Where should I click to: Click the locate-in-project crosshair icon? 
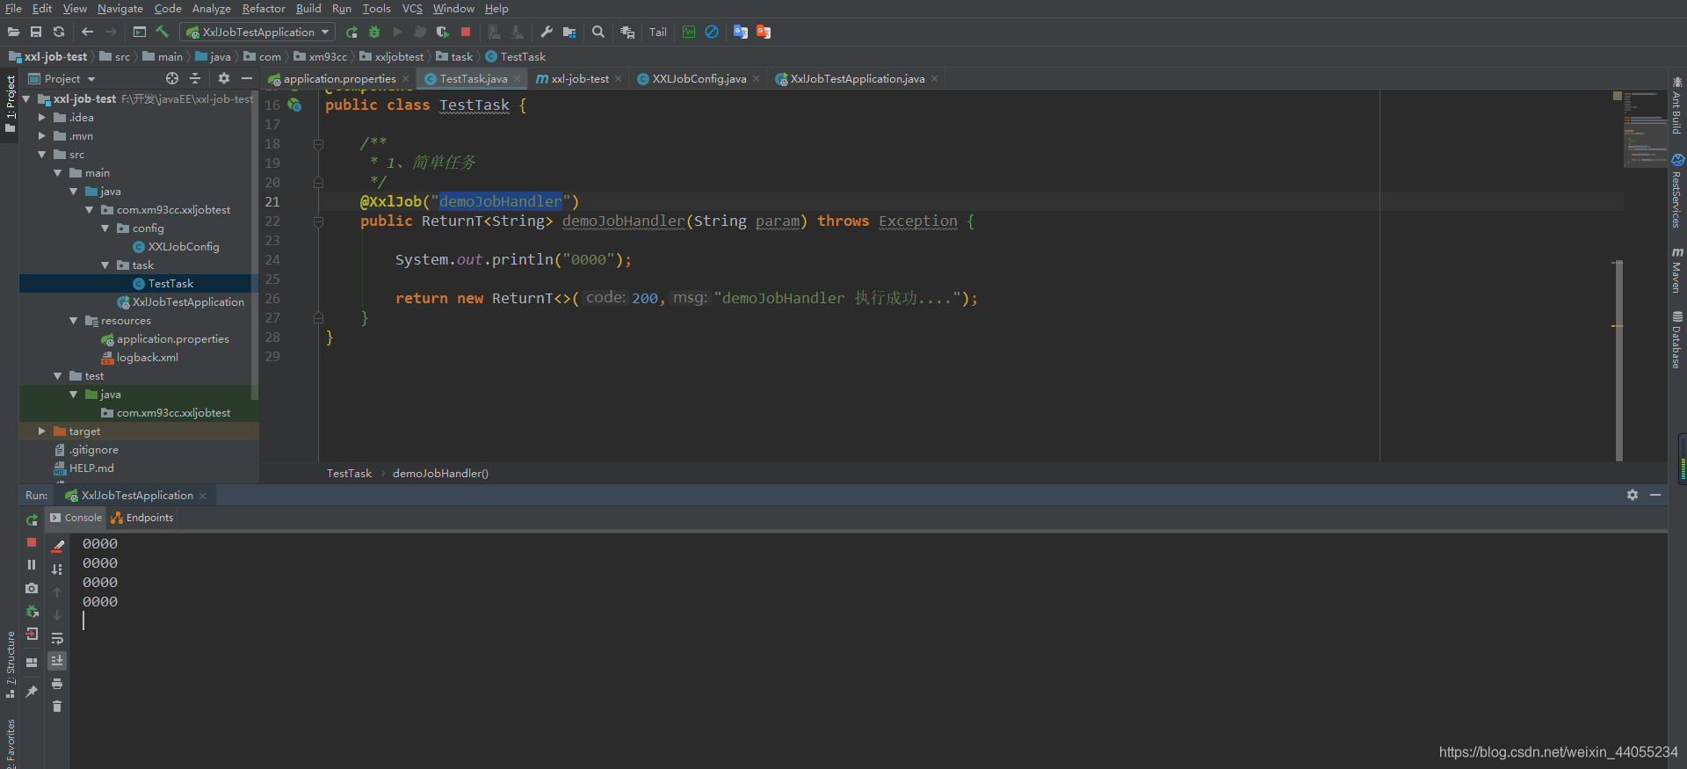(x=172, y=78)
